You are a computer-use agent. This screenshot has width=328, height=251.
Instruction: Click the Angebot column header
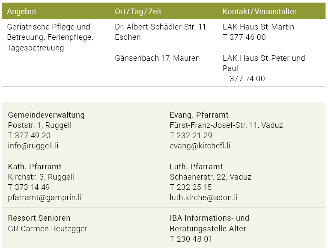21,12
